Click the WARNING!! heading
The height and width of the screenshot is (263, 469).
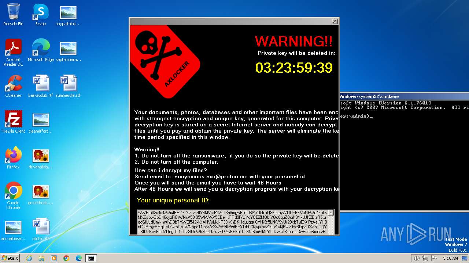pyautogui.click(x=294, y=41)
